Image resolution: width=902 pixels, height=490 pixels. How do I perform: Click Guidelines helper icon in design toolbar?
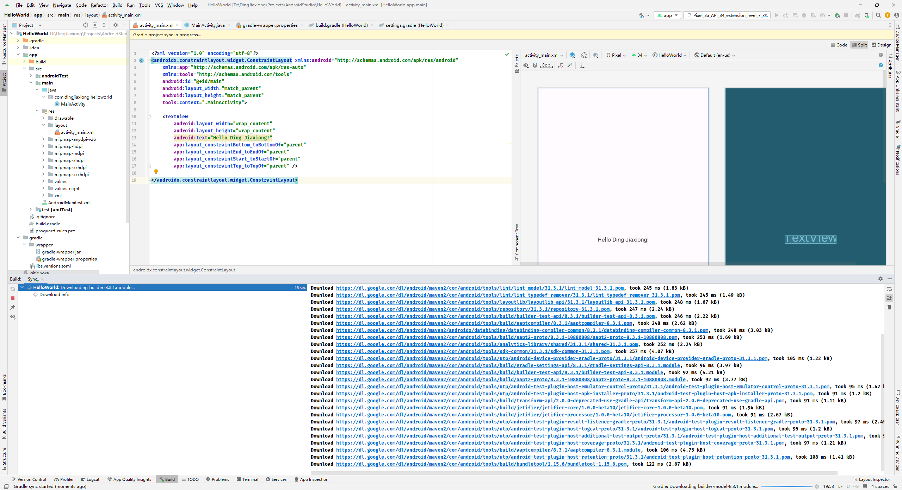pos(582,65)
